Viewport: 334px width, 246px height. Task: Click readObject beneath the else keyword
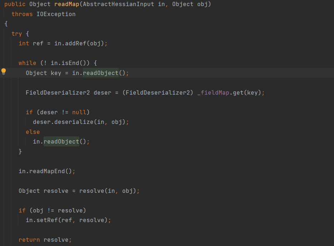[61, 142]
